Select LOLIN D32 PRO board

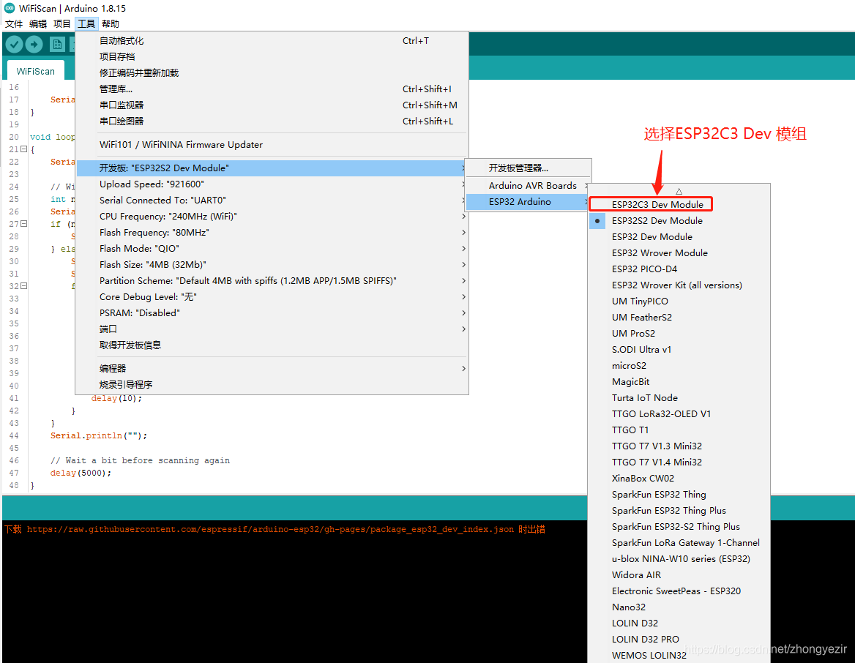(679, 639)
